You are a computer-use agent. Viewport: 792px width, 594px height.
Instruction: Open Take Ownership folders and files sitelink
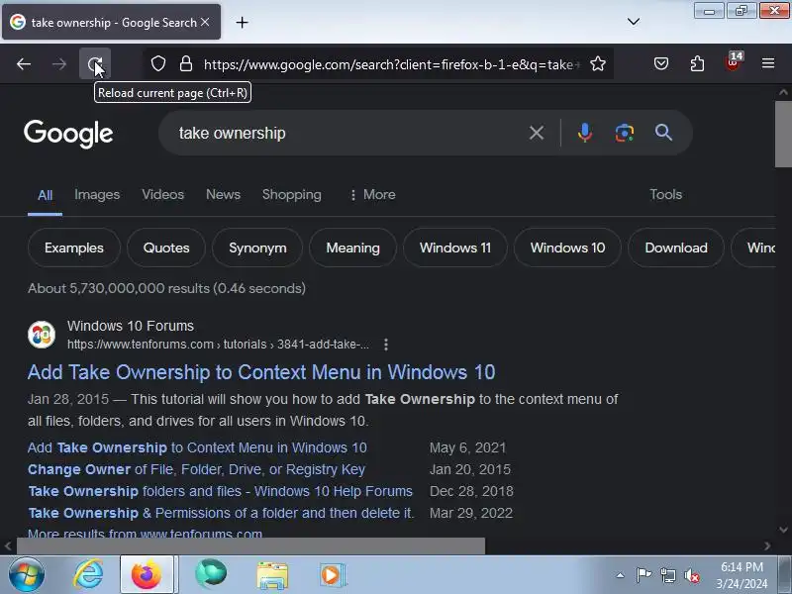tap(220, 491)
